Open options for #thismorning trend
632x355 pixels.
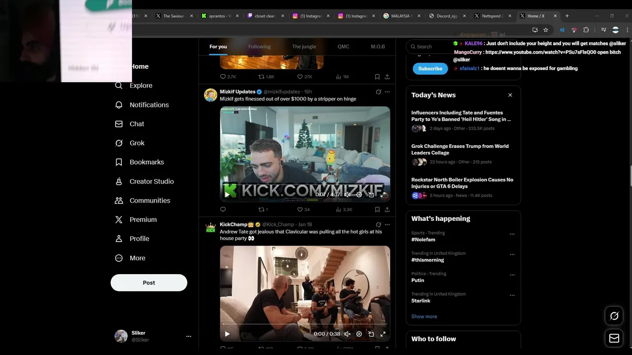[x=512, y=254]
